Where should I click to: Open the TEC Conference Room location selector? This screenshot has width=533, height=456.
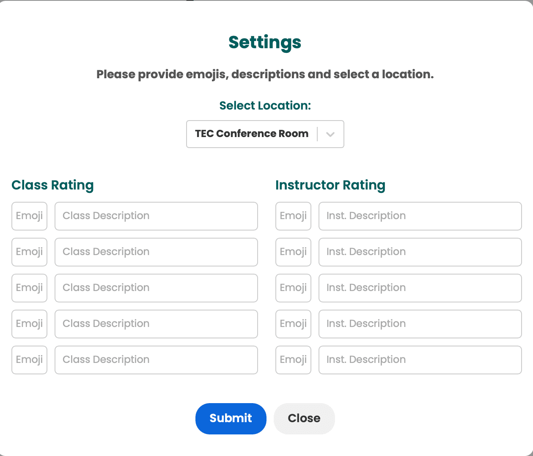point(252,134)
